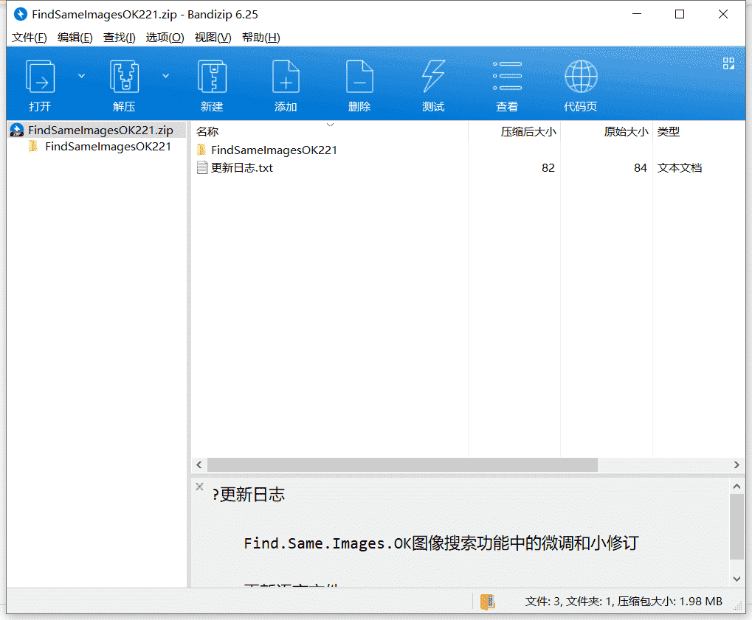Close the preview pane with X
The height and width of the screenshot is (620, 752).
pos(199,487)
